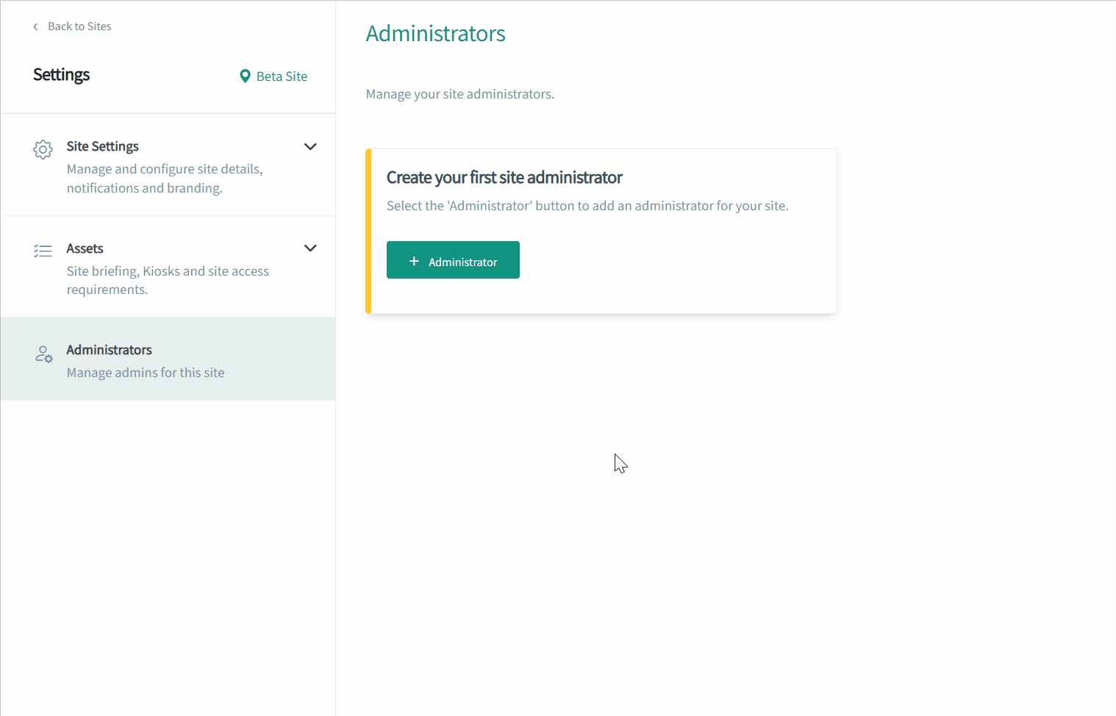
Task: Expand the Assets section chevron
Action: tap(310, 248)
